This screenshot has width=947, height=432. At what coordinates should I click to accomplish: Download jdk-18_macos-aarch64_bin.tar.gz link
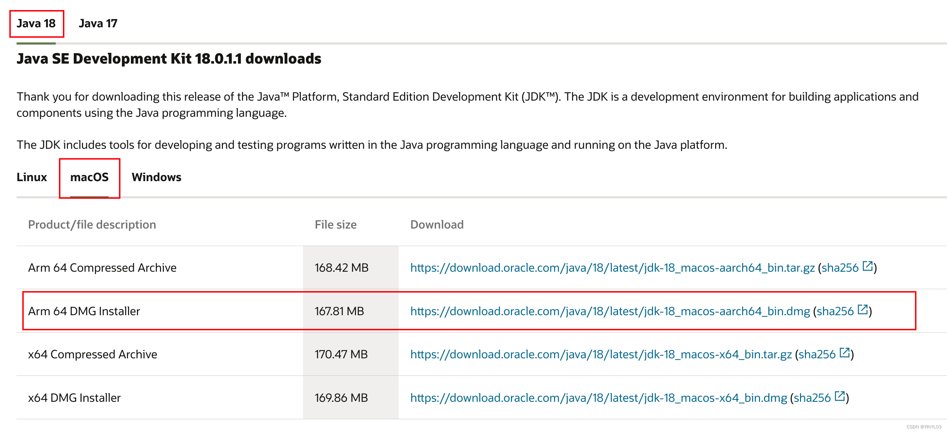pyautogui.click(x=612, y=268)
